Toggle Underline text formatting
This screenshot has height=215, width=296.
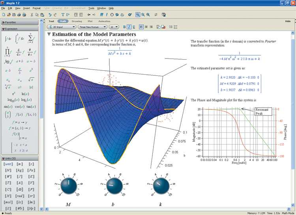pos(134,27)
